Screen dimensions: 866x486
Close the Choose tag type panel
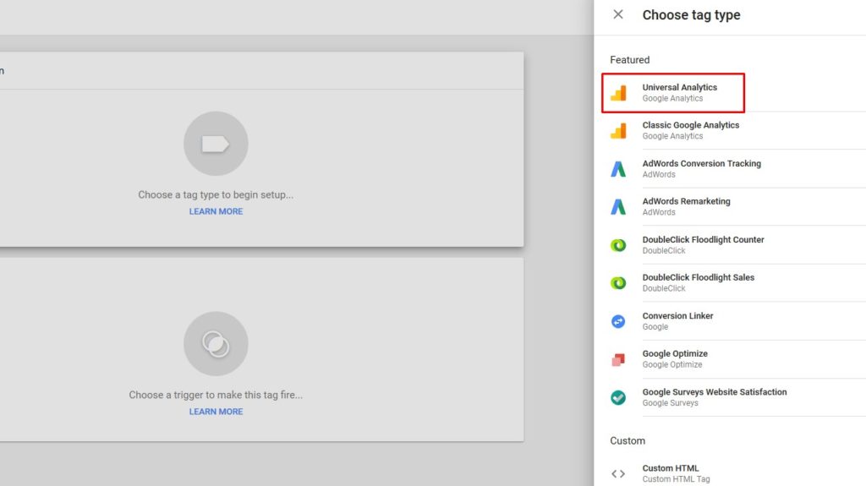point(618,14)
